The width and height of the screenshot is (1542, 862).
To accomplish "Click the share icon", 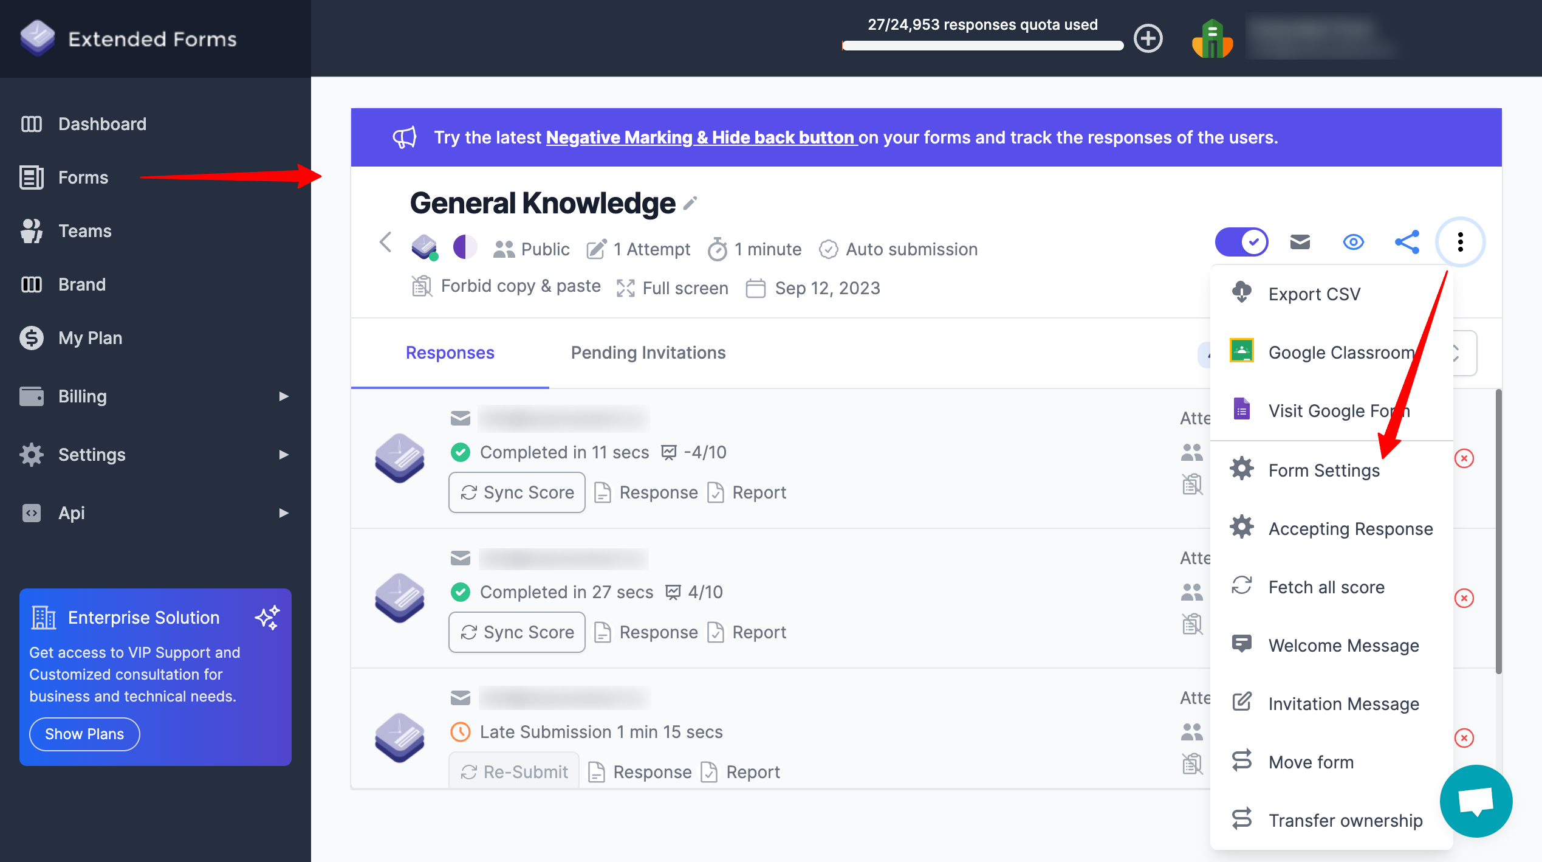I will tap(1407, 241).
